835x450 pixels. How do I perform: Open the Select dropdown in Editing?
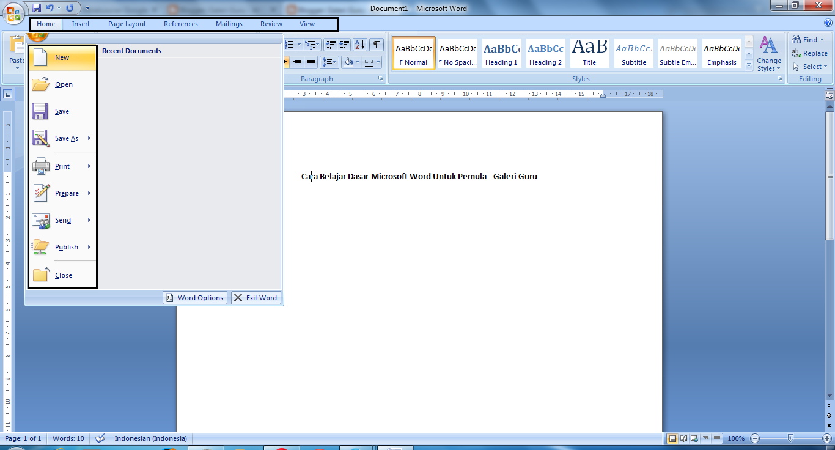point(811,67)
